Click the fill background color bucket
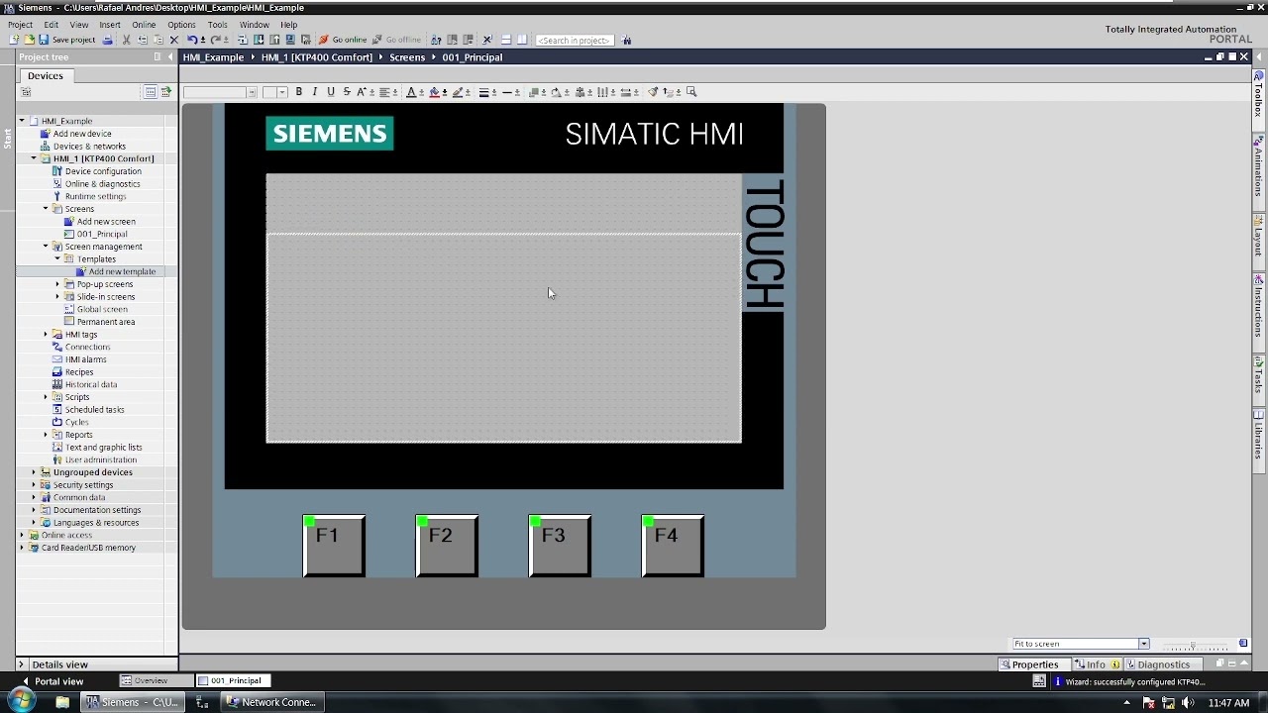 [x=434, y=92]
